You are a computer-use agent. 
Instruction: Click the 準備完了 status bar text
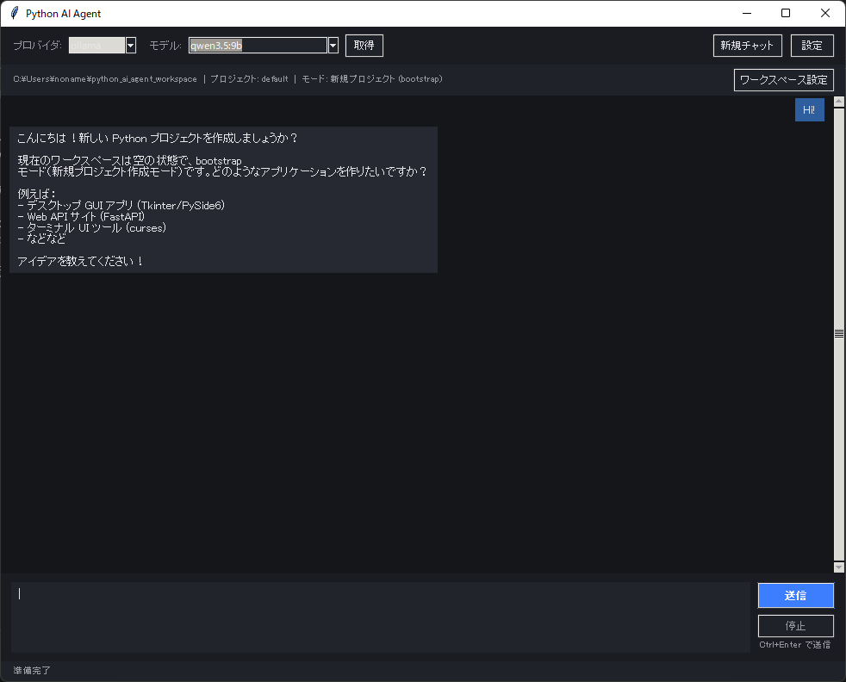(x=32, y=670)
